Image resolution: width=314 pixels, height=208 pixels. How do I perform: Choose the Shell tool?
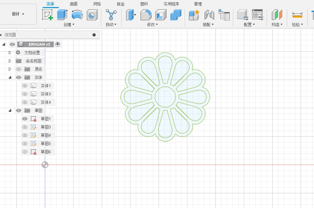(161, 15)
